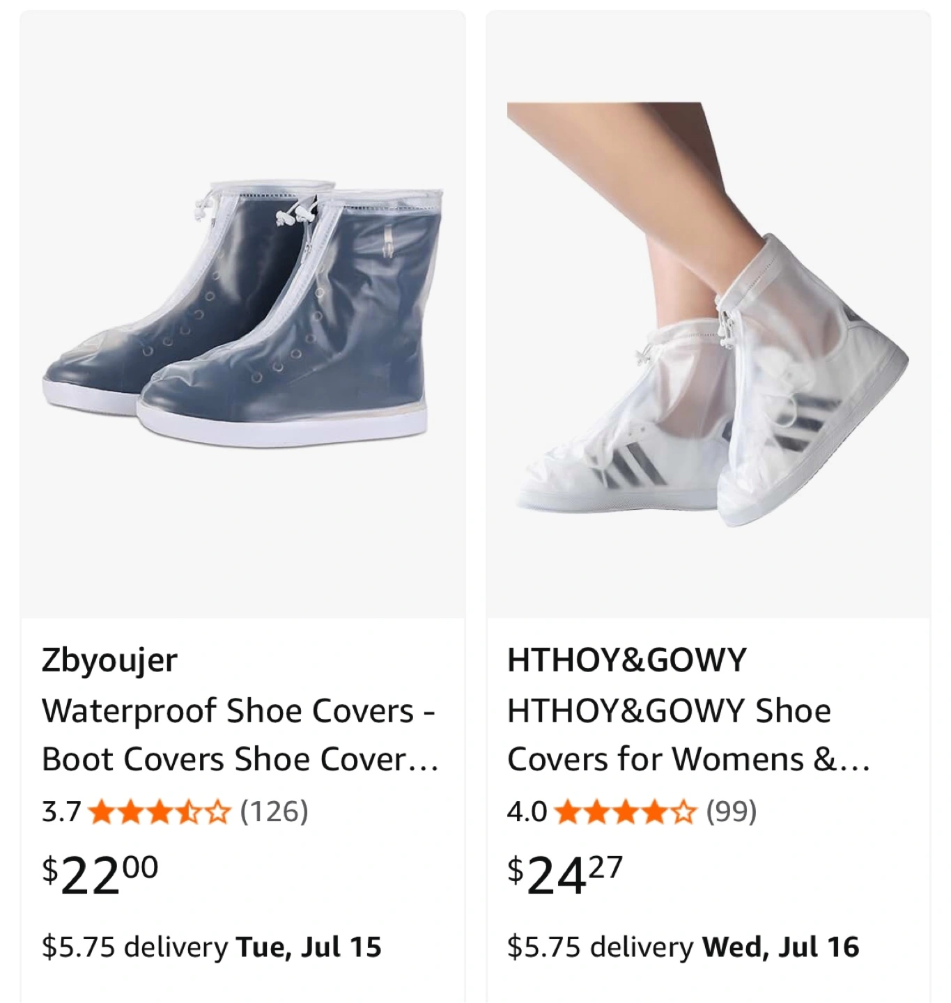Open HTHOY&GOWY Shoe Covers for Womens title

point(688,735)
